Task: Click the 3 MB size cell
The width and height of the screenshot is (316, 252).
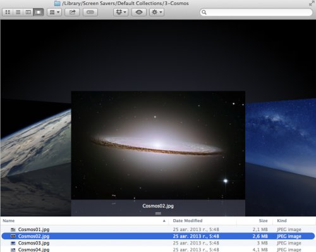Action: point(262,243)
